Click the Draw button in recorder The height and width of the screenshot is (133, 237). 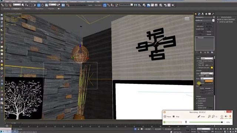click(201, 117)
